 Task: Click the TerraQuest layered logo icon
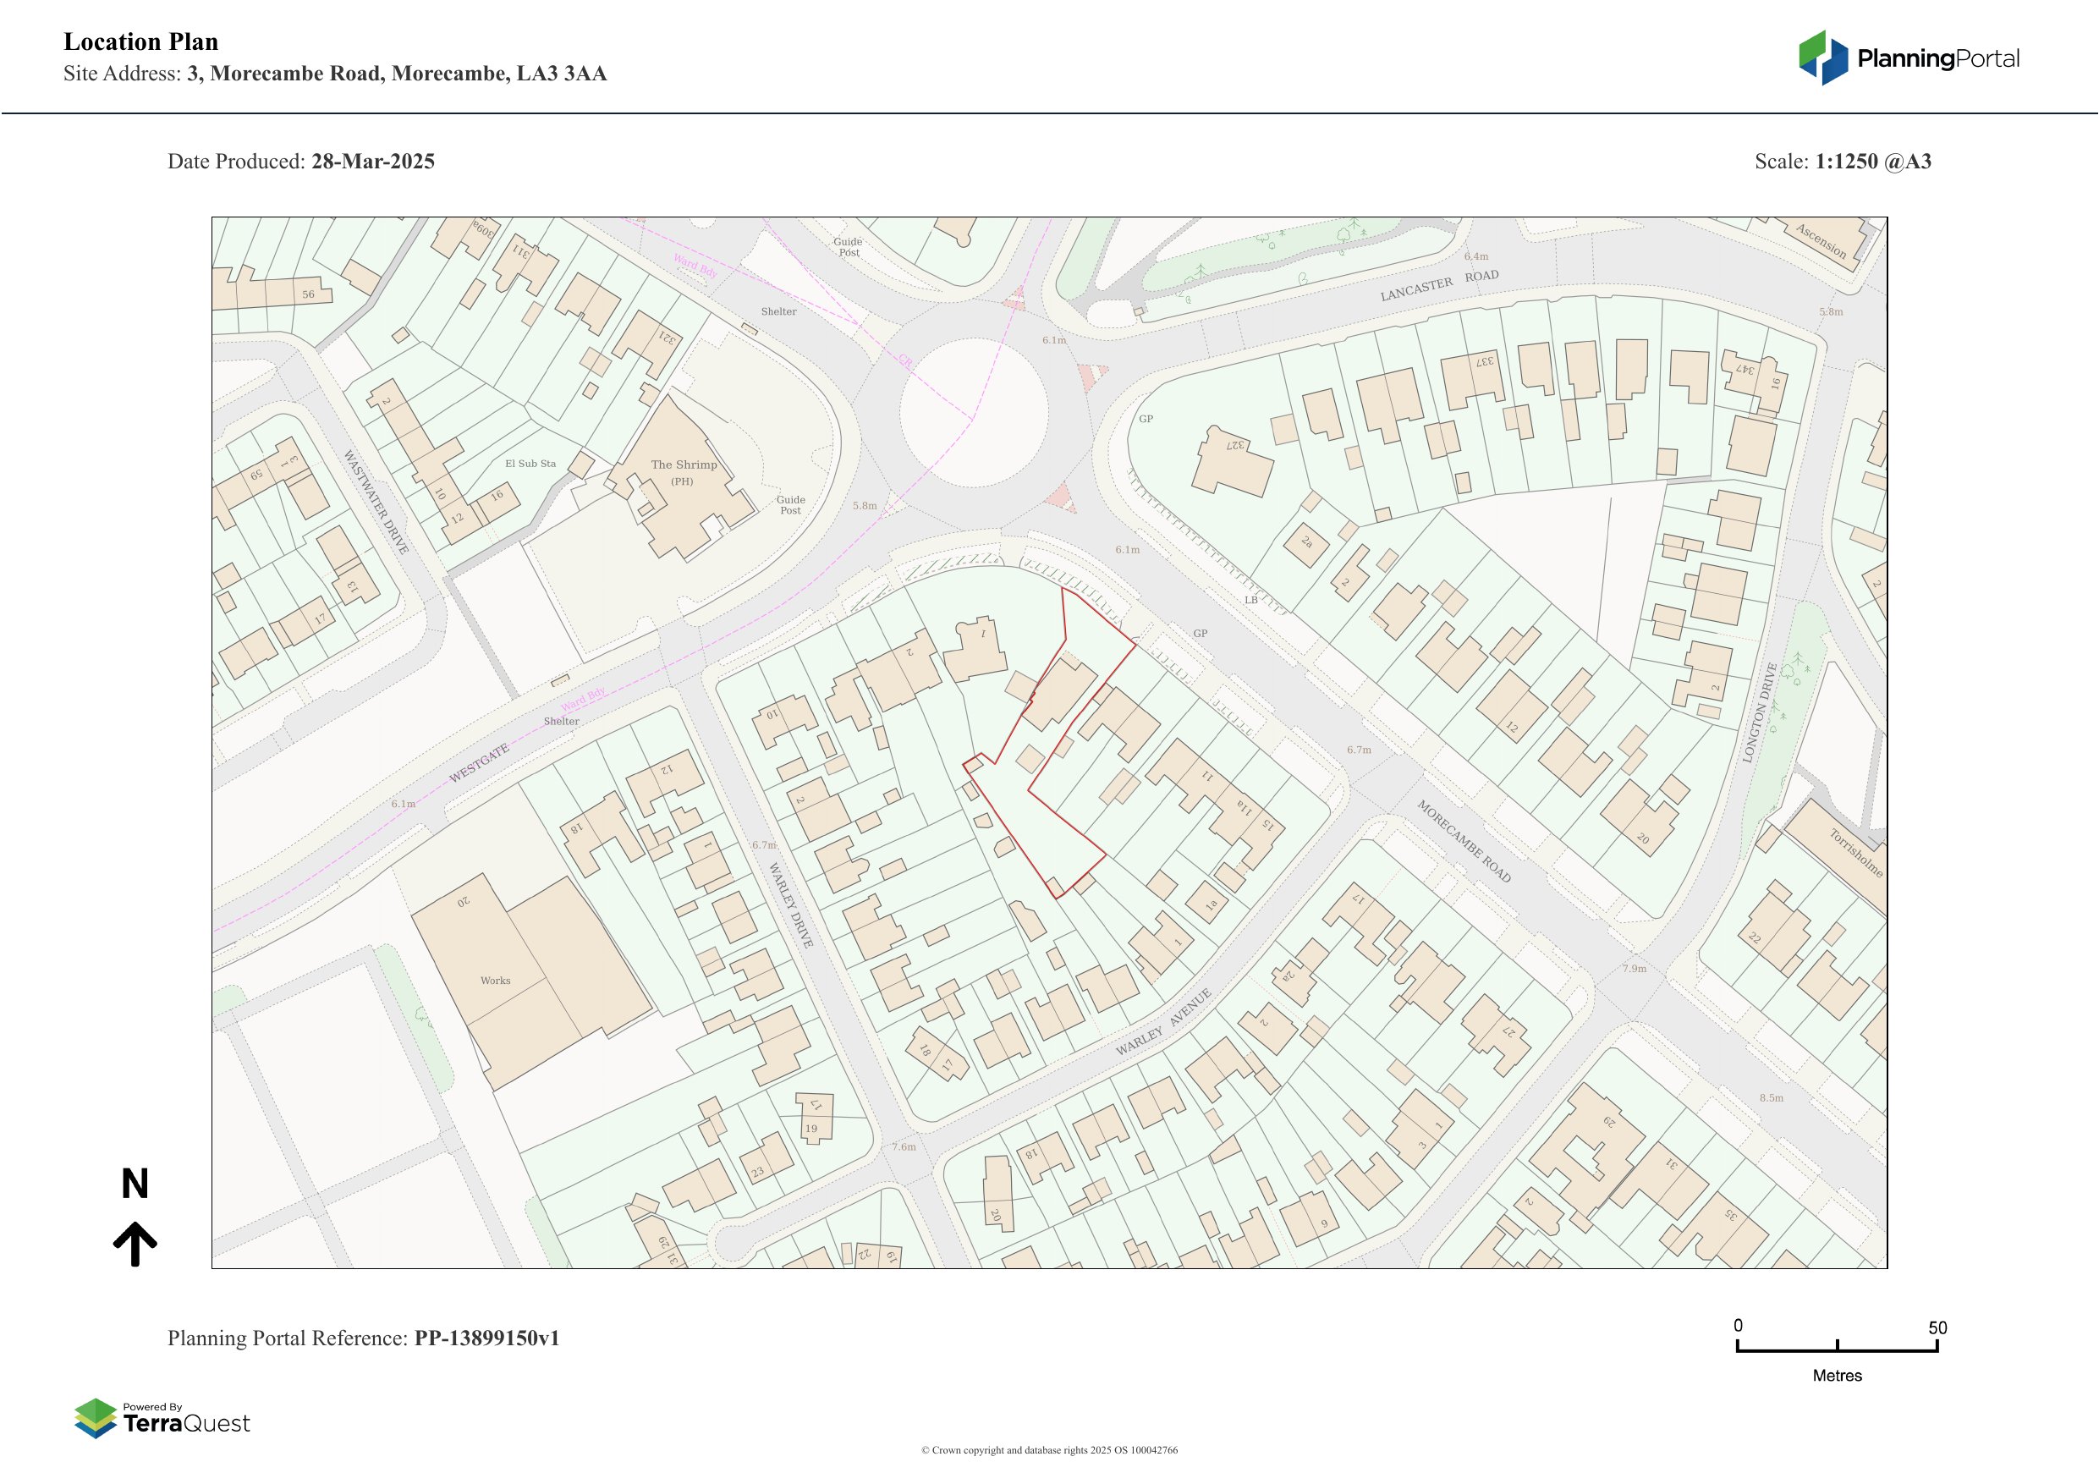(x=95, y=1418)
